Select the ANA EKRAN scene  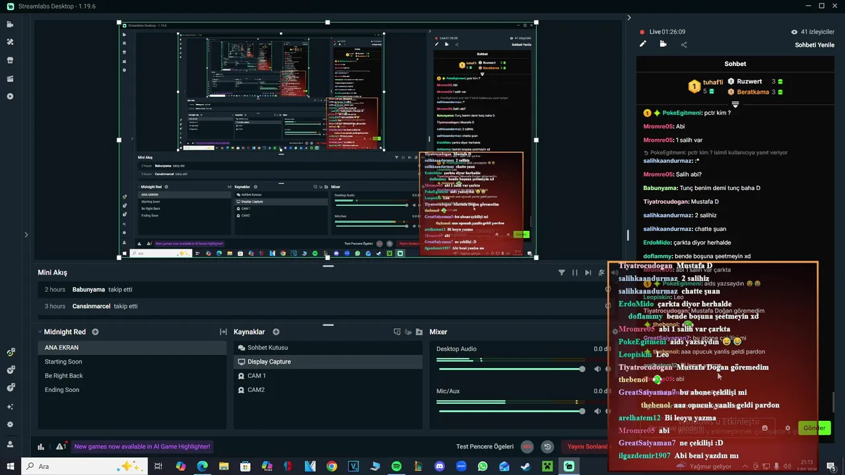(132, 348)
